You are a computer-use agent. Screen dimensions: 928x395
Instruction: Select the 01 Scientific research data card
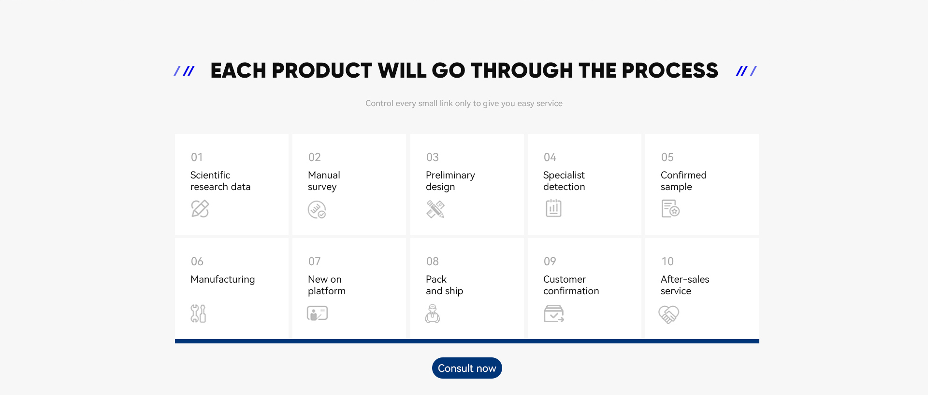point(232,185)
